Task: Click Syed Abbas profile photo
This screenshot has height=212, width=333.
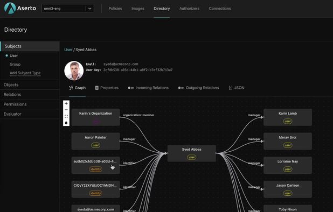Action: click(74, 71)
